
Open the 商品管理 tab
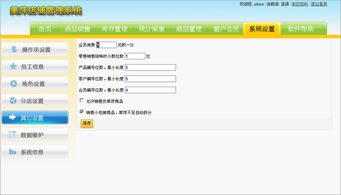(189, 29)
